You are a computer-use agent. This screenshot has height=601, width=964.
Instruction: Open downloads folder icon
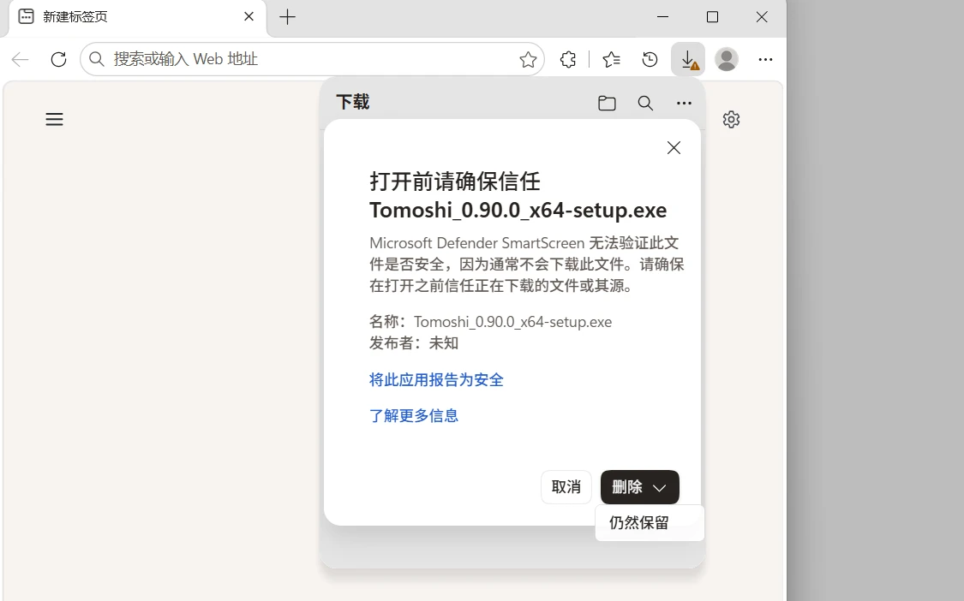607,104
